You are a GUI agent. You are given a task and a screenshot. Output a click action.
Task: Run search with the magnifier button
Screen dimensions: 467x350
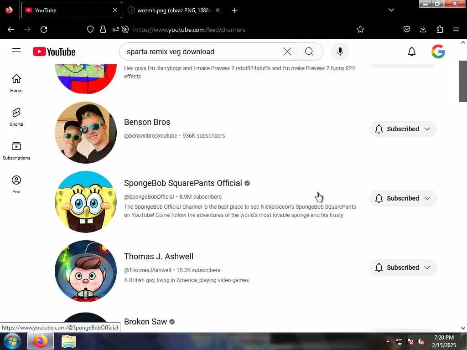click(309, 51)
